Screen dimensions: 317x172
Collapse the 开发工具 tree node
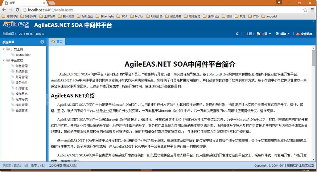pyautogui.click(x=3, y=49)
